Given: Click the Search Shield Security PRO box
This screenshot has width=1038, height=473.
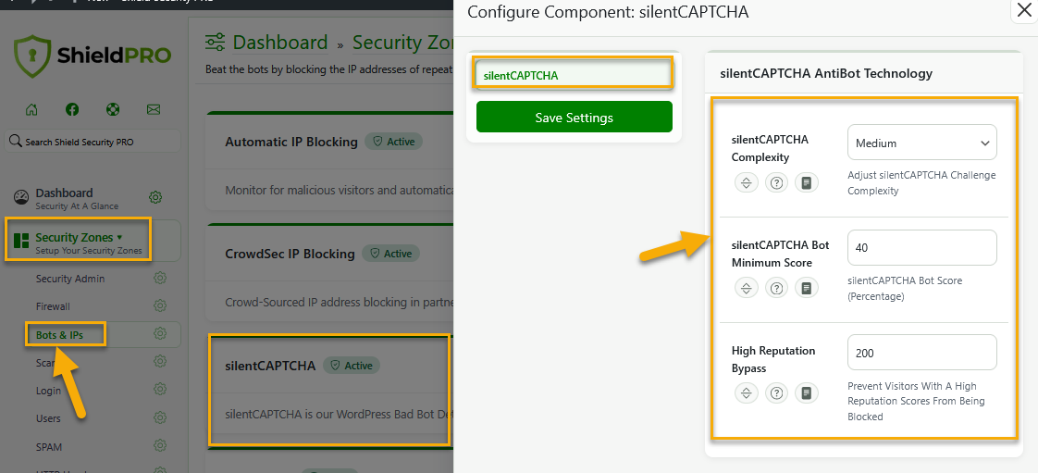Looking at the screenshot, I should tap(93, 142).
